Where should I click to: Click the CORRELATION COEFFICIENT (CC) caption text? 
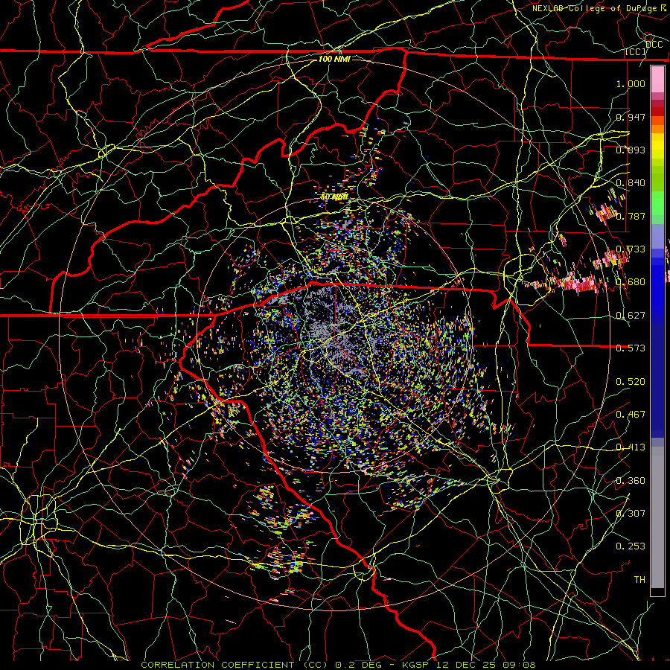pyautogui.click(x=234, y=665)
